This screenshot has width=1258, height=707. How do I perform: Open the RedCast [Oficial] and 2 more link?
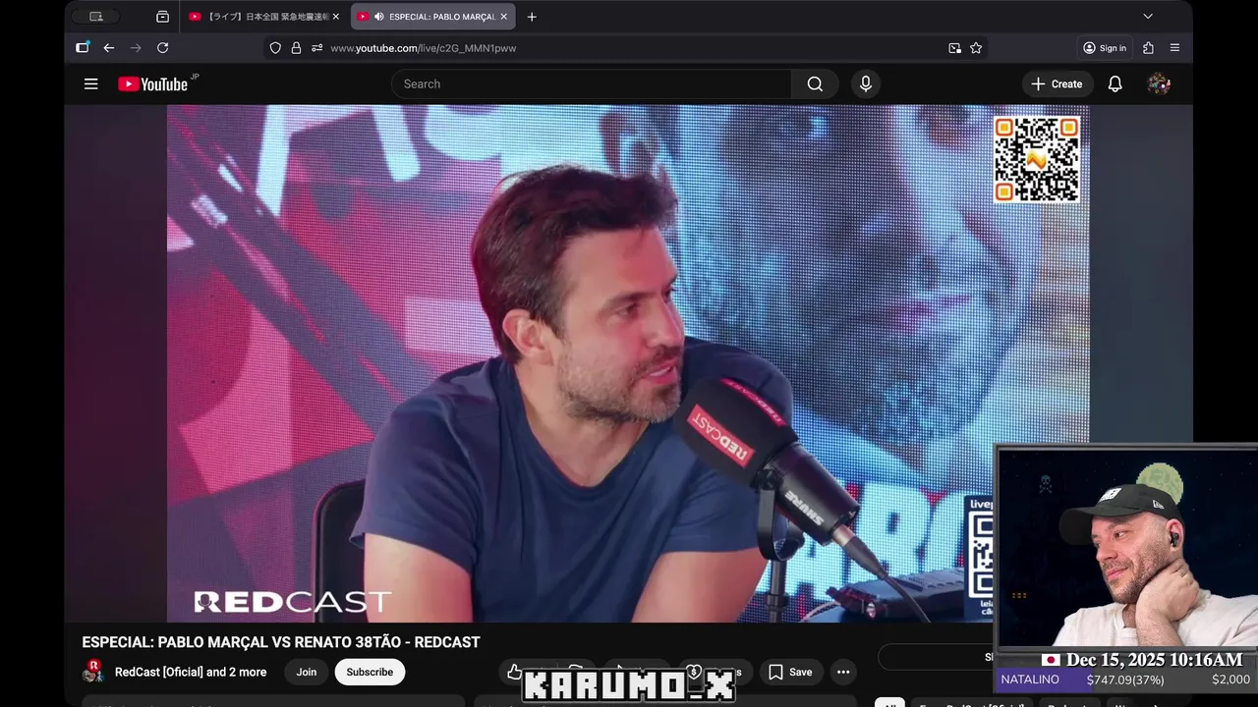[x=191, y=673]
